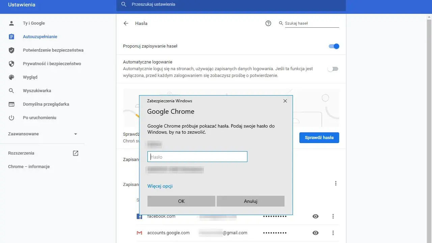Open three-dot menu above saved passwords list
The height and width of the screenshot is (243, 432).
(x=336, y=183)
